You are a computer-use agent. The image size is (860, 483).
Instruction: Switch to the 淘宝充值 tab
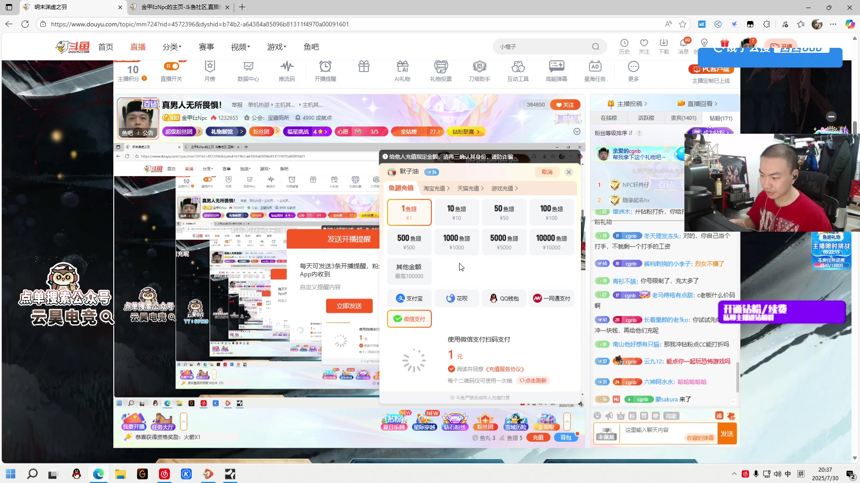click(436, 188)
